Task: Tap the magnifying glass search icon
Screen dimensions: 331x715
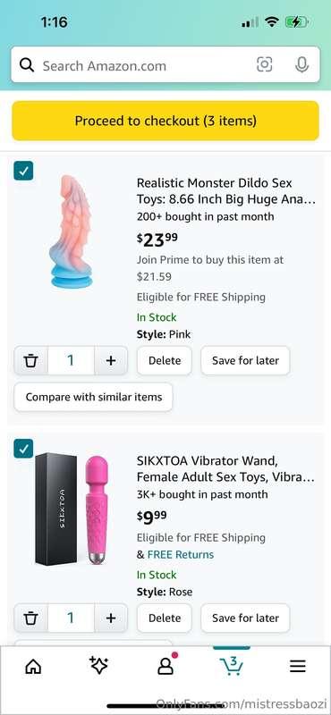Action: tap(27, 65)
